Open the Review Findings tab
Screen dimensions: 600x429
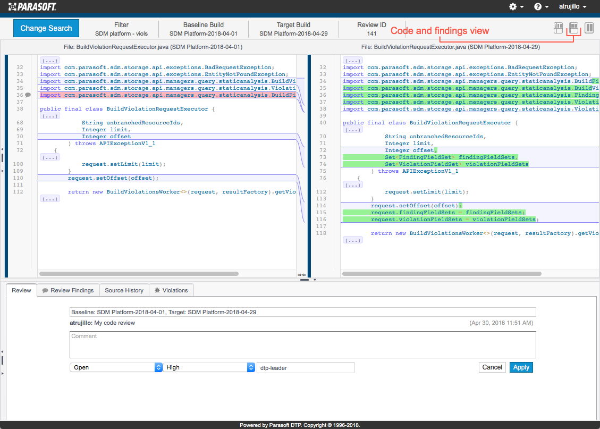tap(68, 290)
